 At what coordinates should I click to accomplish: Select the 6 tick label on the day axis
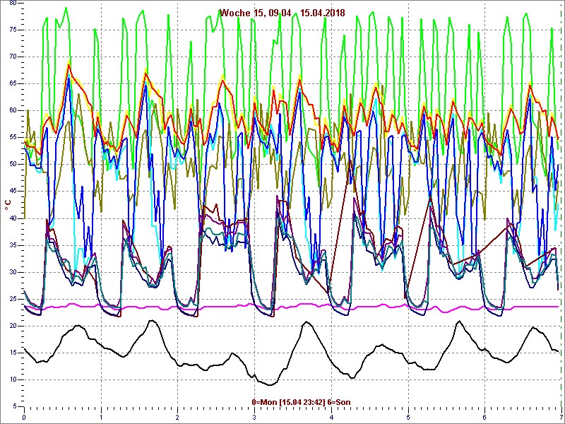click(484, 417)
